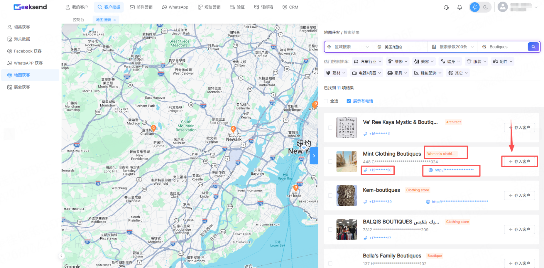
Task: Open CRM menu
Action: (x=290, y=7)
